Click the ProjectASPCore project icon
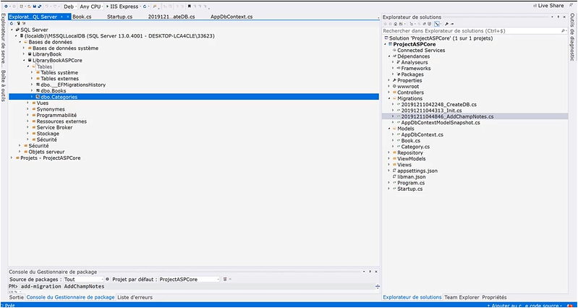The height and width of the screenshot is (308, 578). 390,44
